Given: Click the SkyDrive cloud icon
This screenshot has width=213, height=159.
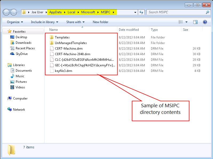Looking at the screenshot, I should 12,54.
